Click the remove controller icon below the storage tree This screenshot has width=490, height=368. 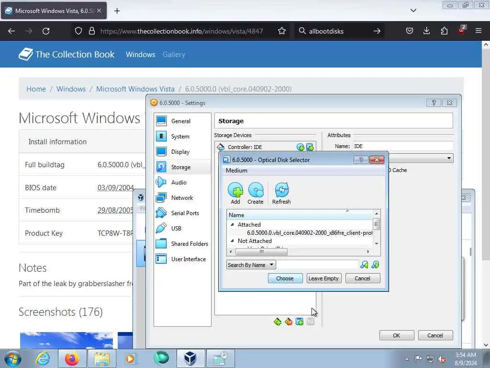point(289,322)
